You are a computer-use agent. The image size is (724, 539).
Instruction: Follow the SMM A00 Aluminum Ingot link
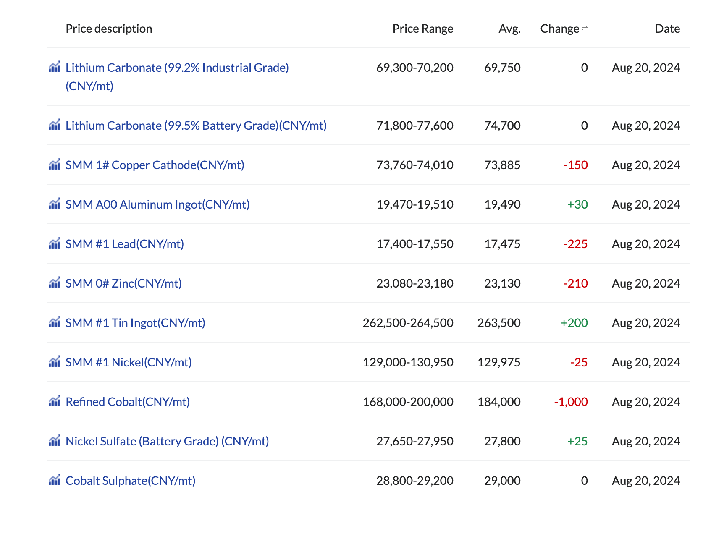coord(157,204)
